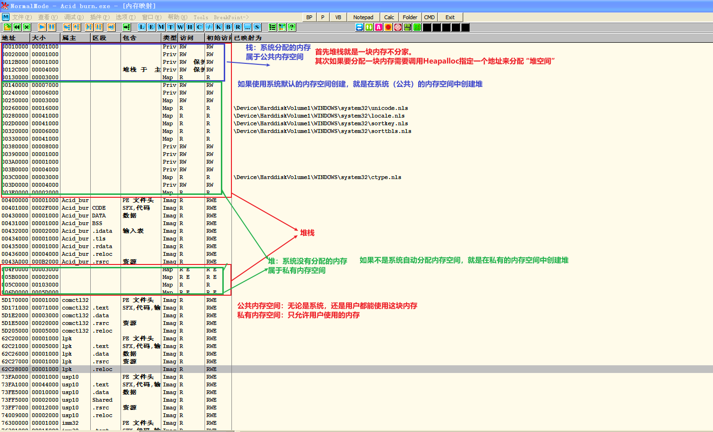
Task: Click the BP button
Action: point(309,17)
